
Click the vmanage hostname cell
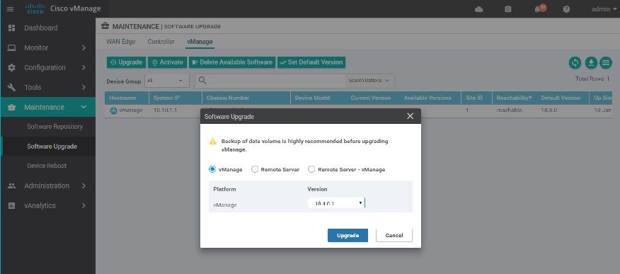click(x=130, y=110)
